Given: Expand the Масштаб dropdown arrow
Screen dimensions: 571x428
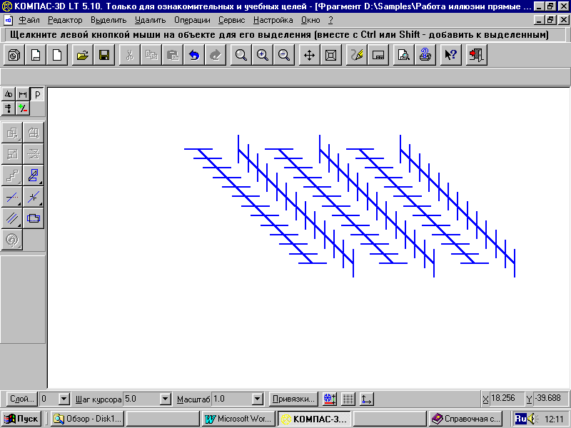Looking at the screenshot, I should point(258,399).
